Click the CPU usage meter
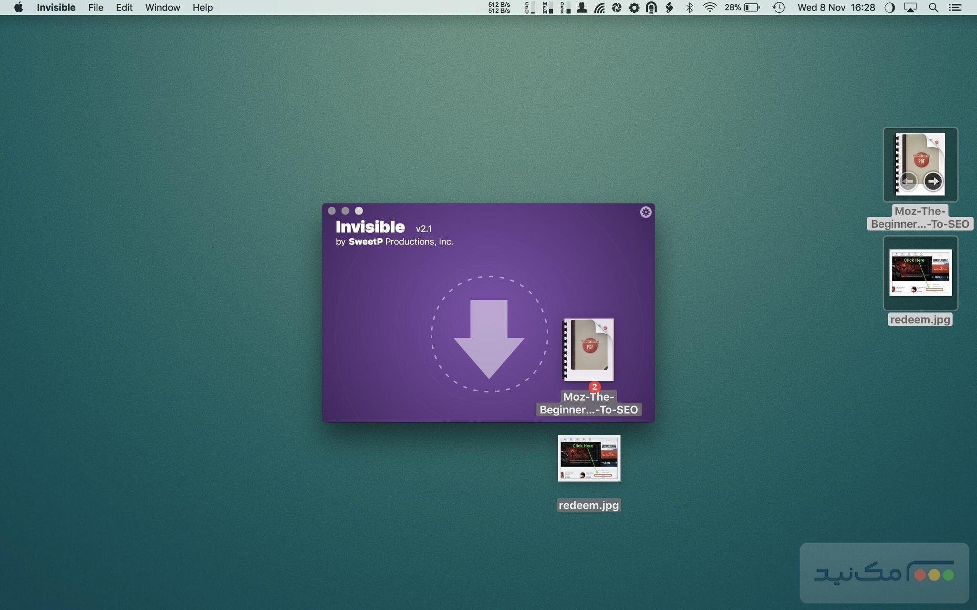The image size is (977, 610). tap(530, 8)
